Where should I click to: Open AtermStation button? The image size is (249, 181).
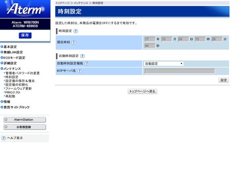pyautogui.click(x=25, y=120)
